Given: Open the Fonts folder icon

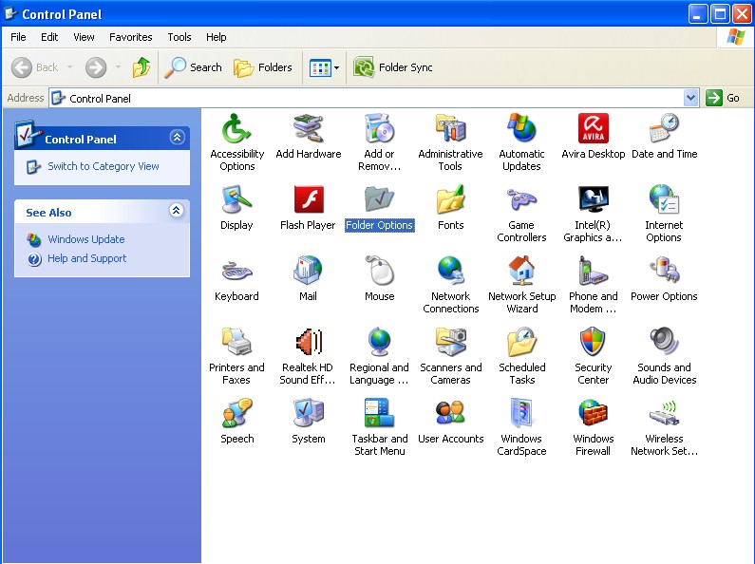Looking at the screenshot, I should [451, 199].
